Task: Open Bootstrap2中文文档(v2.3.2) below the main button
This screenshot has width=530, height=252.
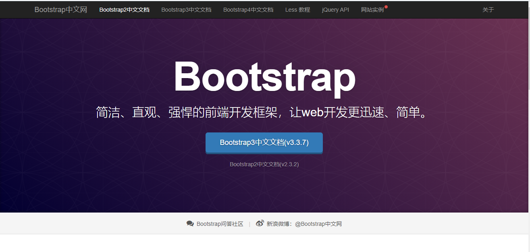Action: tap(264, 164)
